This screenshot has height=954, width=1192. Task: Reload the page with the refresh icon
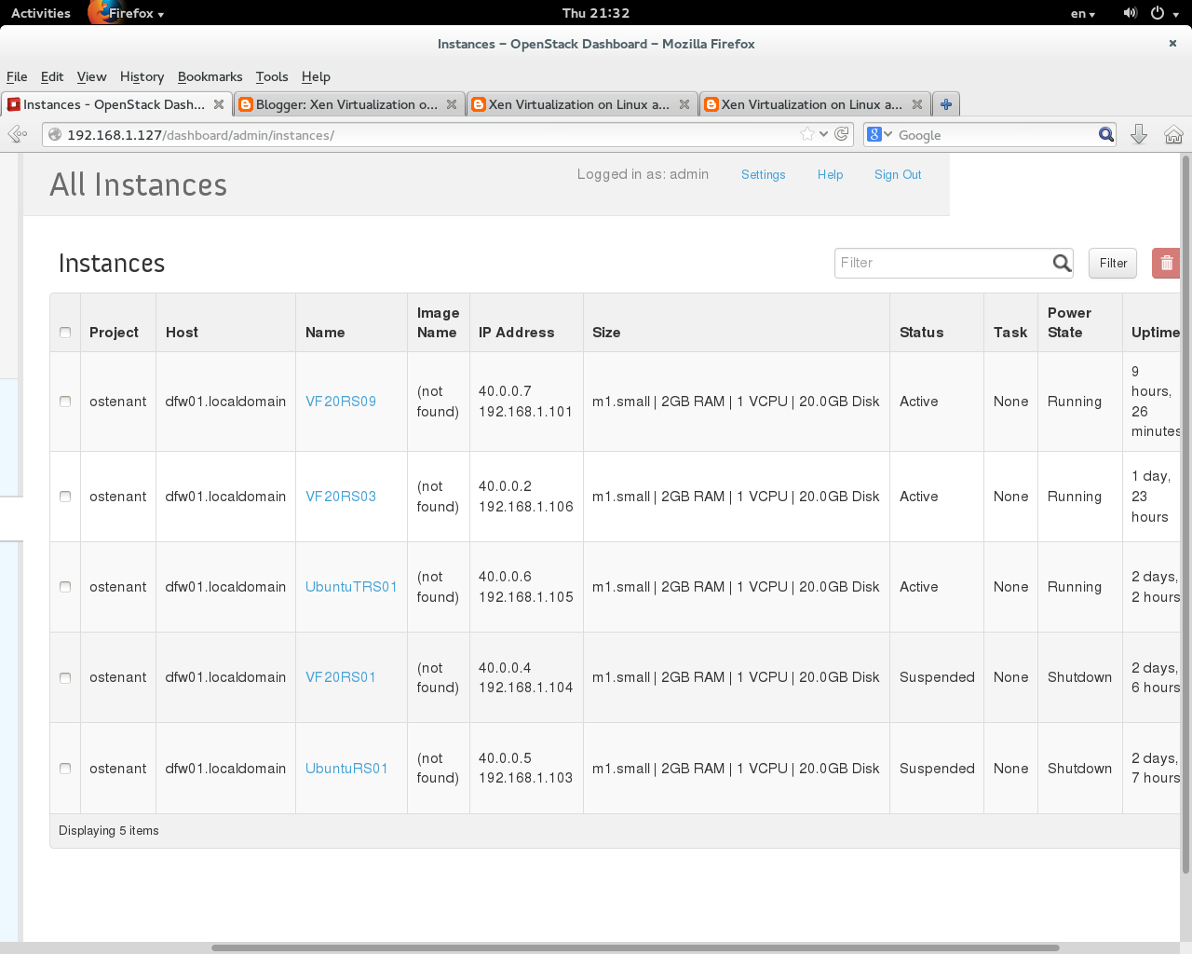[x=842, y=134]
